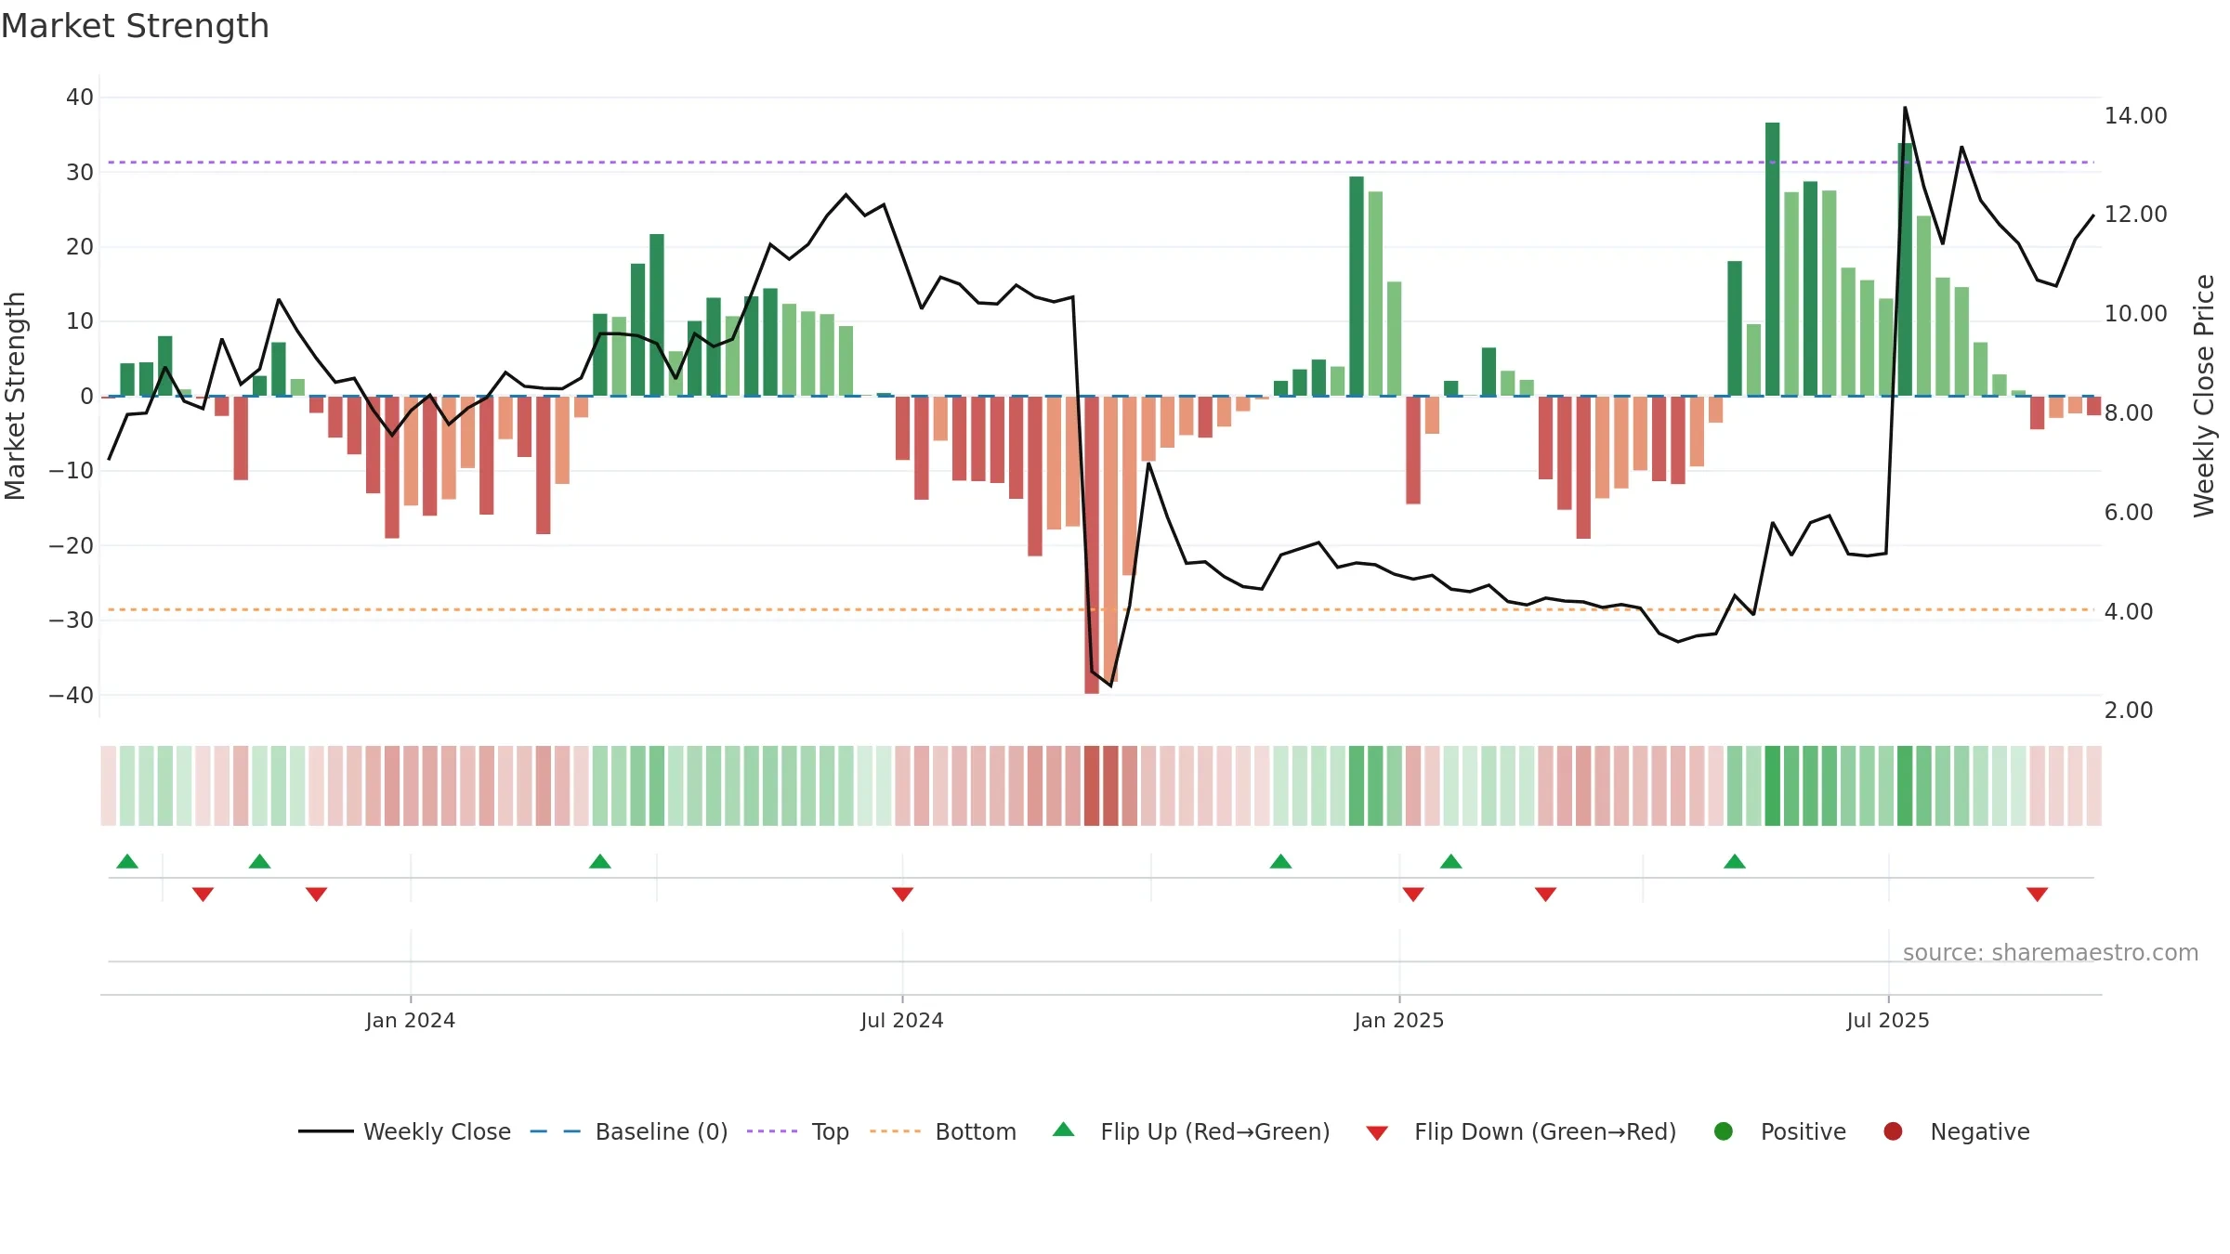Toggle the Flip Down (Green→Red) legend entry
Image resolution: width=2230 pixels, height=1254 pixels.
point(1521,1131)
